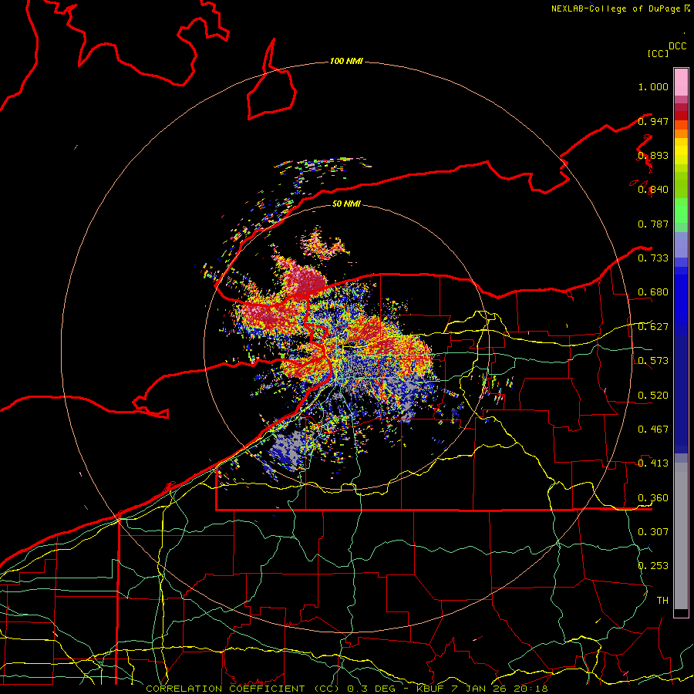This screenshot has height=694, width=694.
Task: Click the 0.893 color scale value
Action: pyautogui.click(x=653, y=155)
